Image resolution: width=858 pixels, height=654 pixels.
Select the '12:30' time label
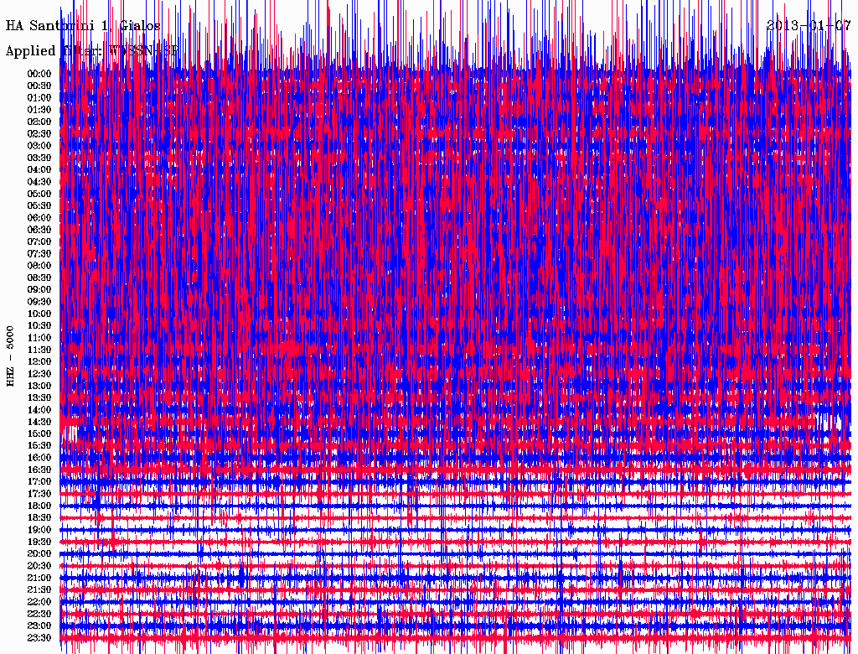pos(39,374)
